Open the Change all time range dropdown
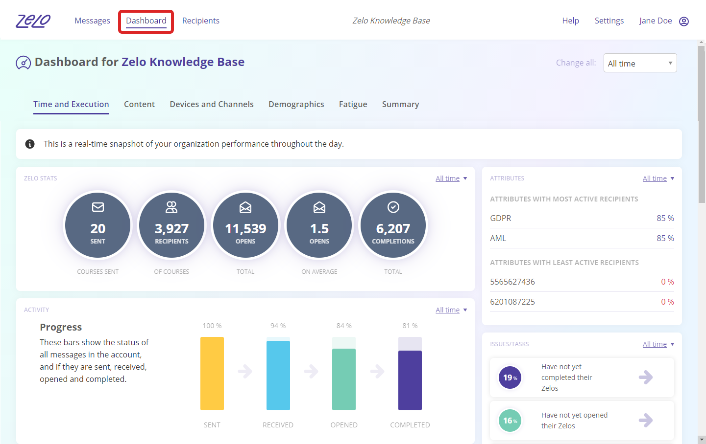Image resolution: width=706 pixels, height=444 pixels. point(640,63)
